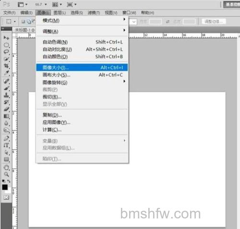Viewport: 240px width, 229px height.
Task: Select the Path Selection tool
Action: pos(6,152)
